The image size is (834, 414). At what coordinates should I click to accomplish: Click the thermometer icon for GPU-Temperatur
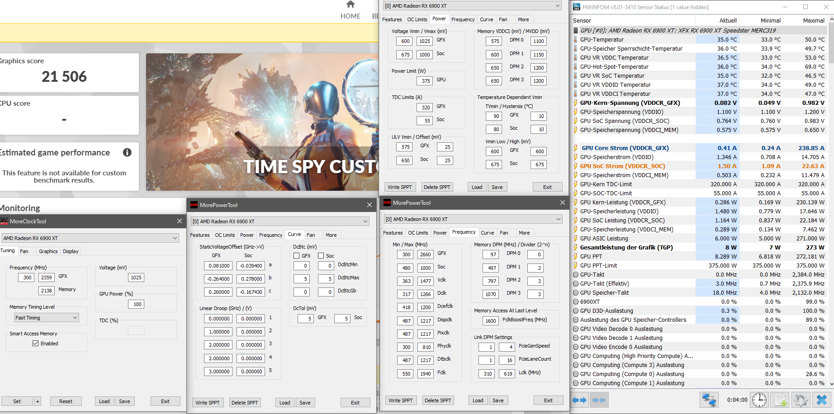(x=576, y=39)
